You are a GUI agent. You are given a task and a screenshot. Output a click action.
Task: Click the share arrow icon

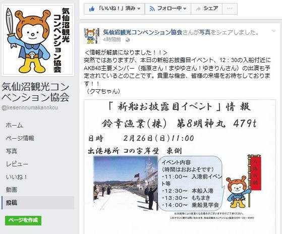(198, 9)
